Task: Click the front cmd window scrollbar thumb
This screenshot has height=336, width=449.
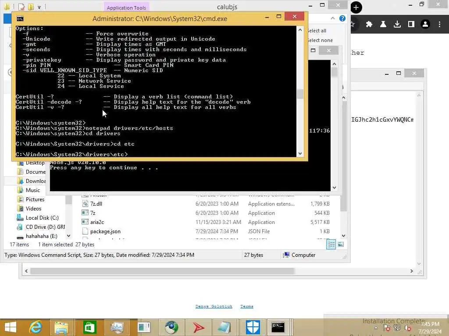Action: (x=300, y=94)
